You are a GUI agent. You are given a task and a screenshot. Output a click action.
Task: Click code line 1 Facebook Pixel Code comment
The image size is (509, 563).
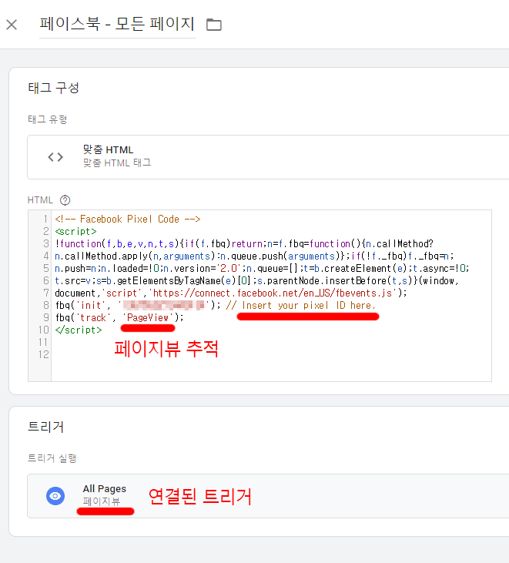coord(127,219)
